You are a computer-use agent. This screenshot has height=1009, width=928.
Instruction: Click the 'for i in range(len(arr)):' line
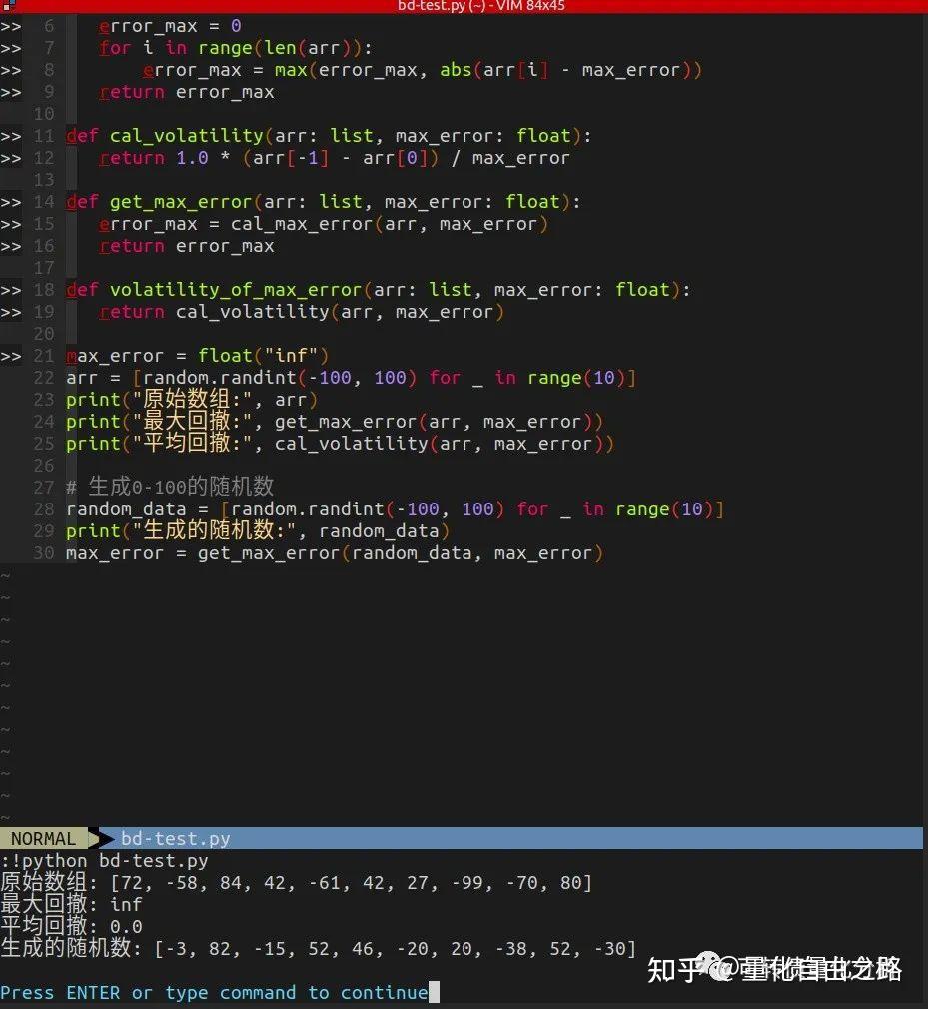(236, 48)
